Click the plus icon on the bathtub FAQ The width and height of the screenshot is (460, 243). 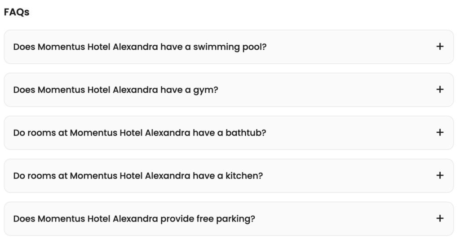point(439,132)
